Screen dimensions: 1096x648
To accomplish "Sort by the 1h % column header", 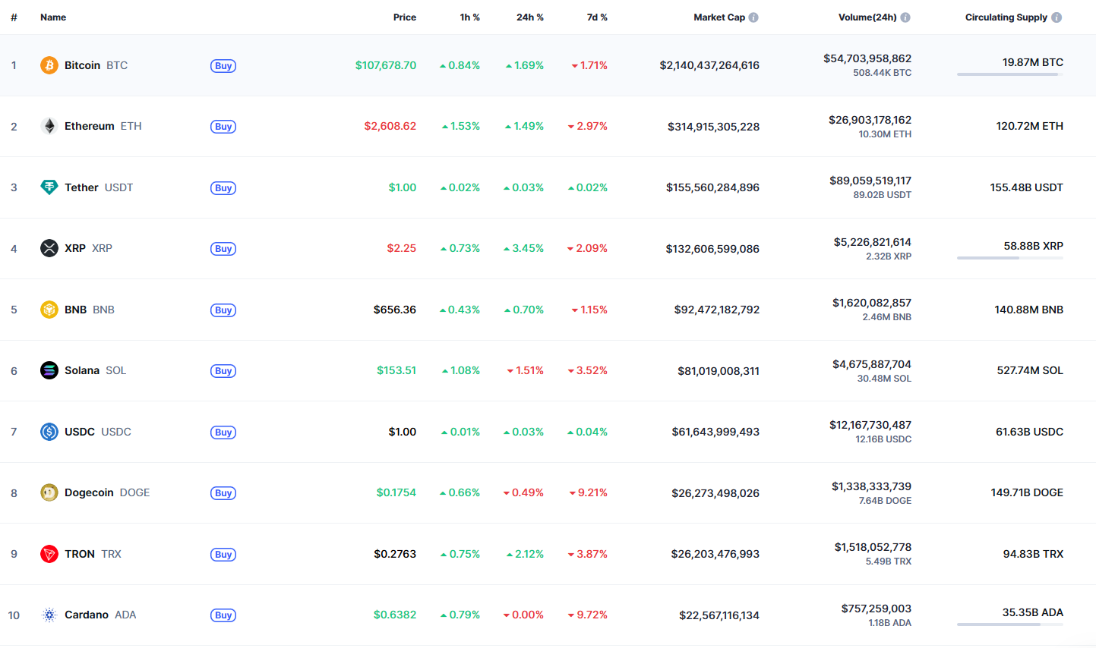I will pyautogui.click(x=470, y=17).
